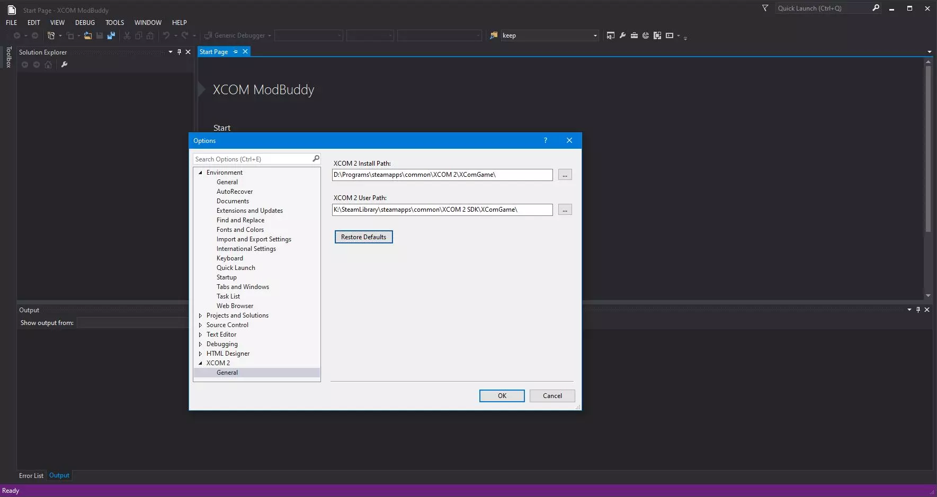Expand Source Control node
This screenshot has height=497, width=937.
pyautogui.click(x=200, y=325)
